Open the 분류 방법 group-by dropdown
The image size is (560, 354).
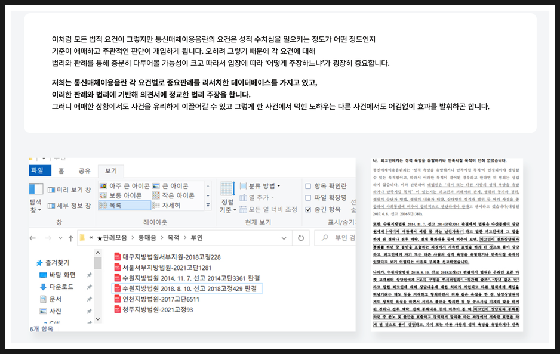tap(260, 186)
